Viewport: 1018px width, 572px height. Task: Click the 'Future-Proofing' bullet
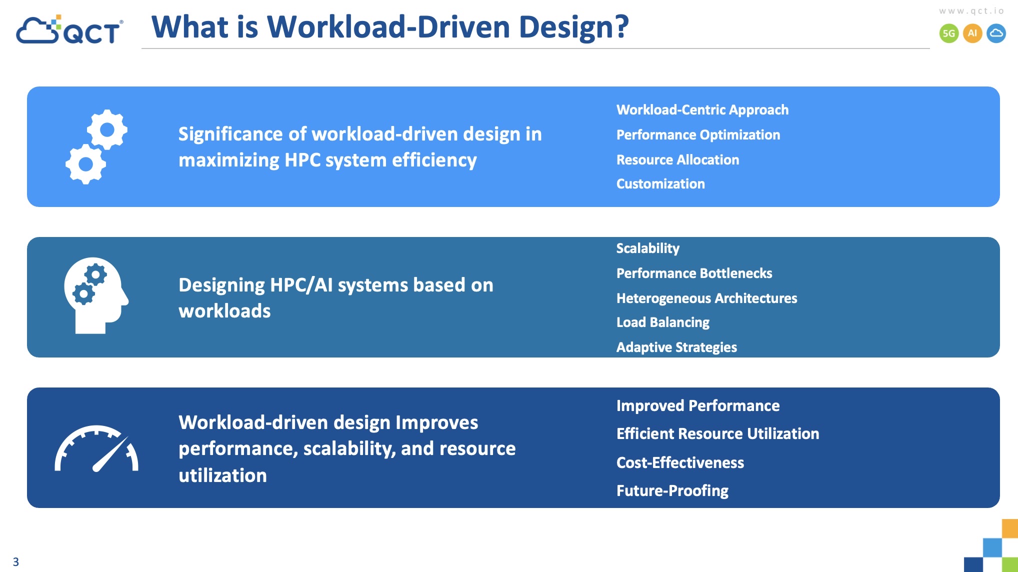coord(672,490)
